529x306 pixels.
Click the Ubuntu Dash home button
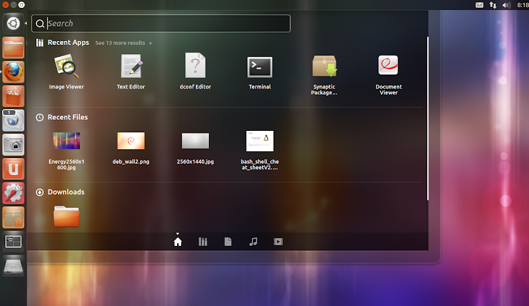(x=13, y=23)
